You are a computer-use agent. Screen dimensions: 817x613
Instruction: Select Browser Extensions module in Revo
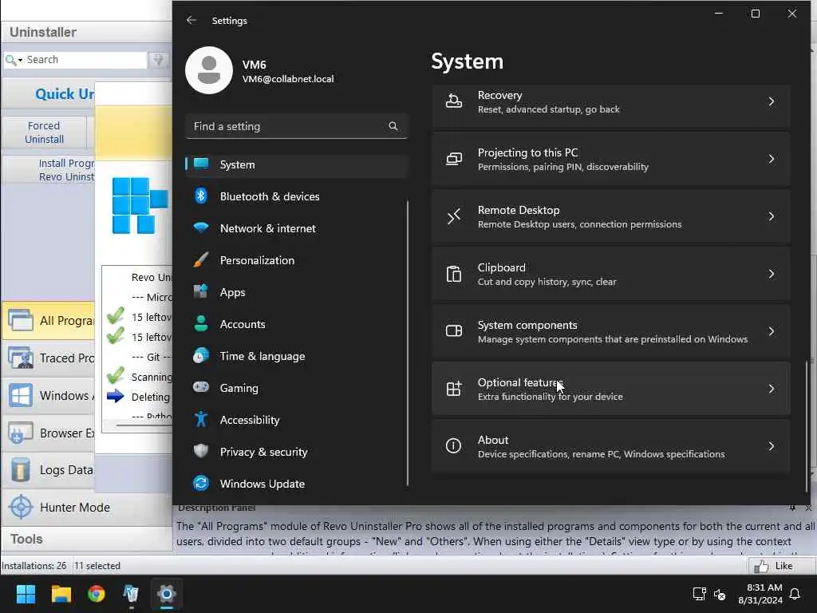[x=49, y=433]
